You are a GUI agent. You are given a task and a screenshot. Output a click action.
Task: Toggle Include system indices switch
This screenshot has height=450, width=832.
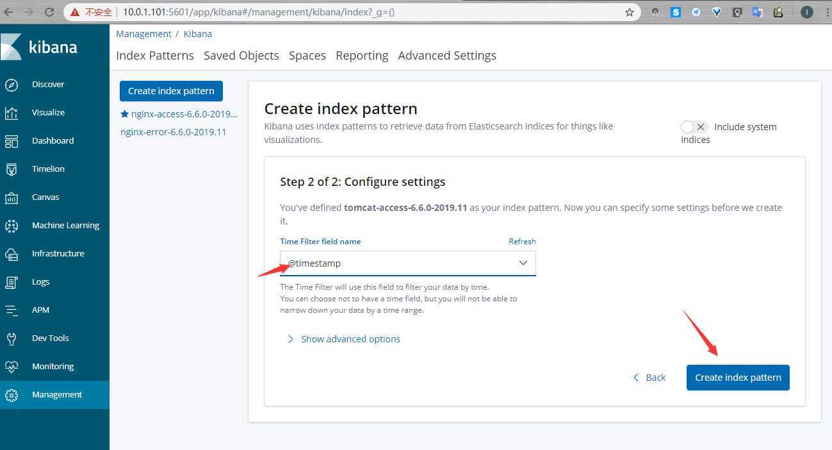click(694, 127)
